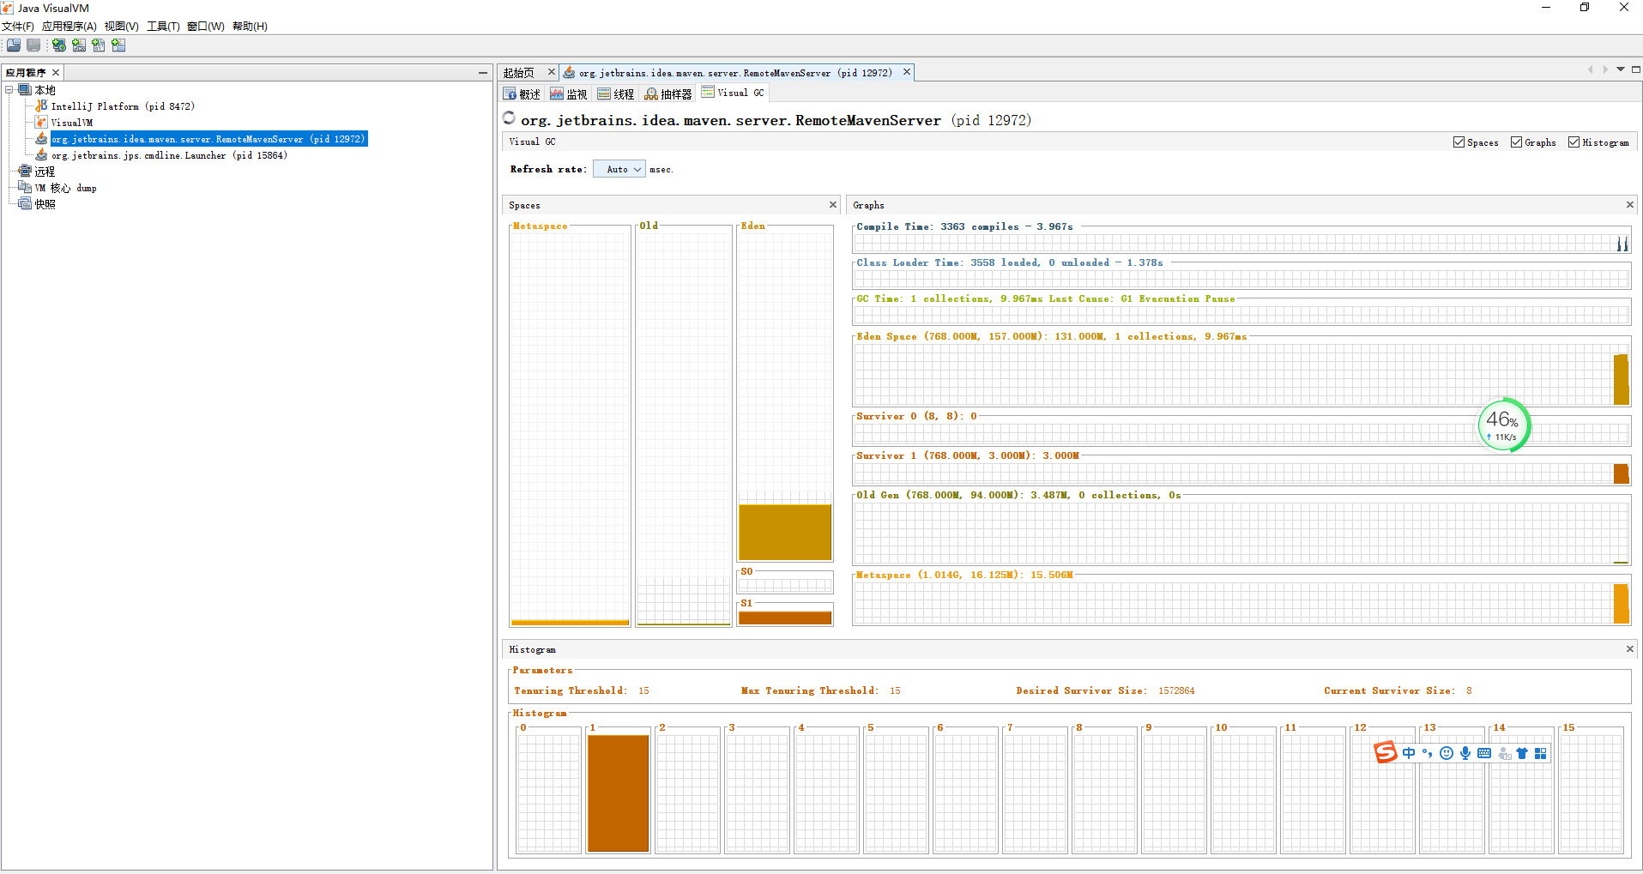Click the Sogou voice input microphone
This screenshot has width=1643, height=874.
tap(1465, 753)
